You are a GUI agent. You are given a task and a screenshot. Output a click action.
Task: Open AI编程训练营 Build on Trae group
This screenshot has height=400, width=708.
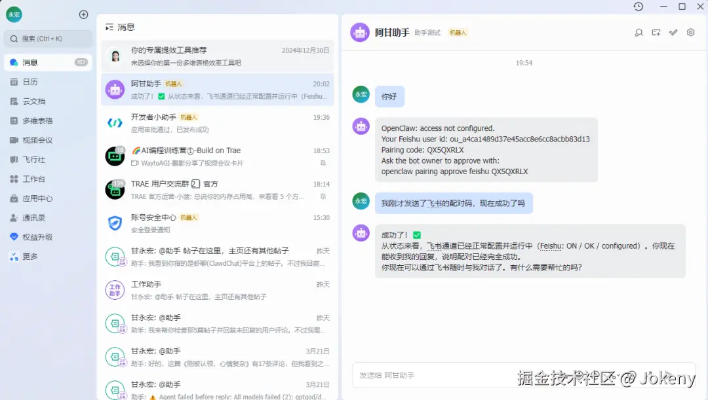(x=217, y=156)
